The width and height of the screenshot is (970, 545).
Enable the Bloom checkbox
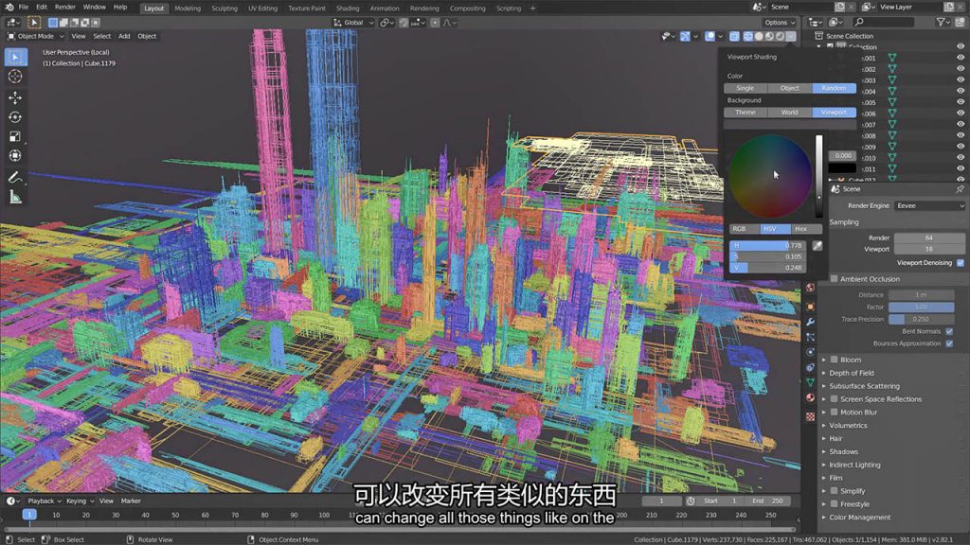pos(834,360)
